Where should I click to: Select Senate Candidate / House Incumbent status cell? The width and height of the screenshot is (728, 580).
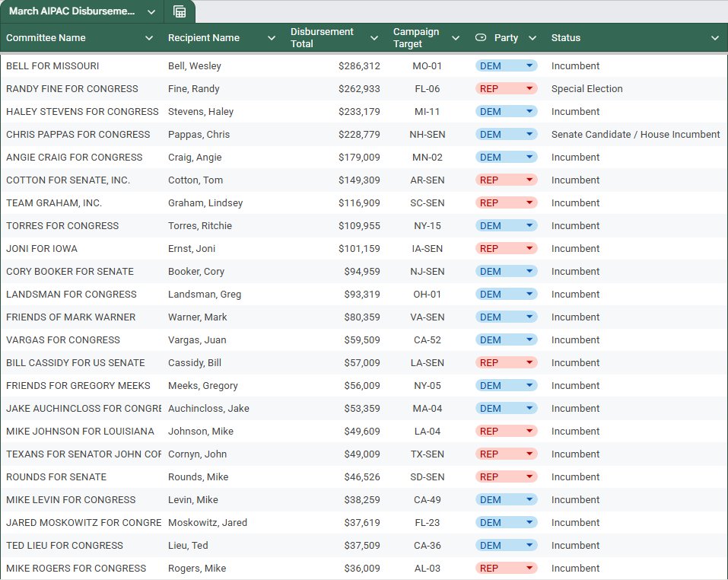click(636, 134)
